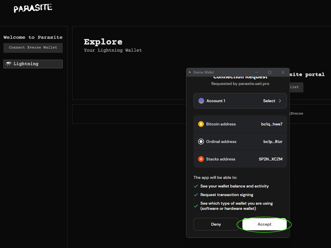Click the Parasite logo at top left
Viewport: 331px width, 248px height.
click(x=32, y=8)
